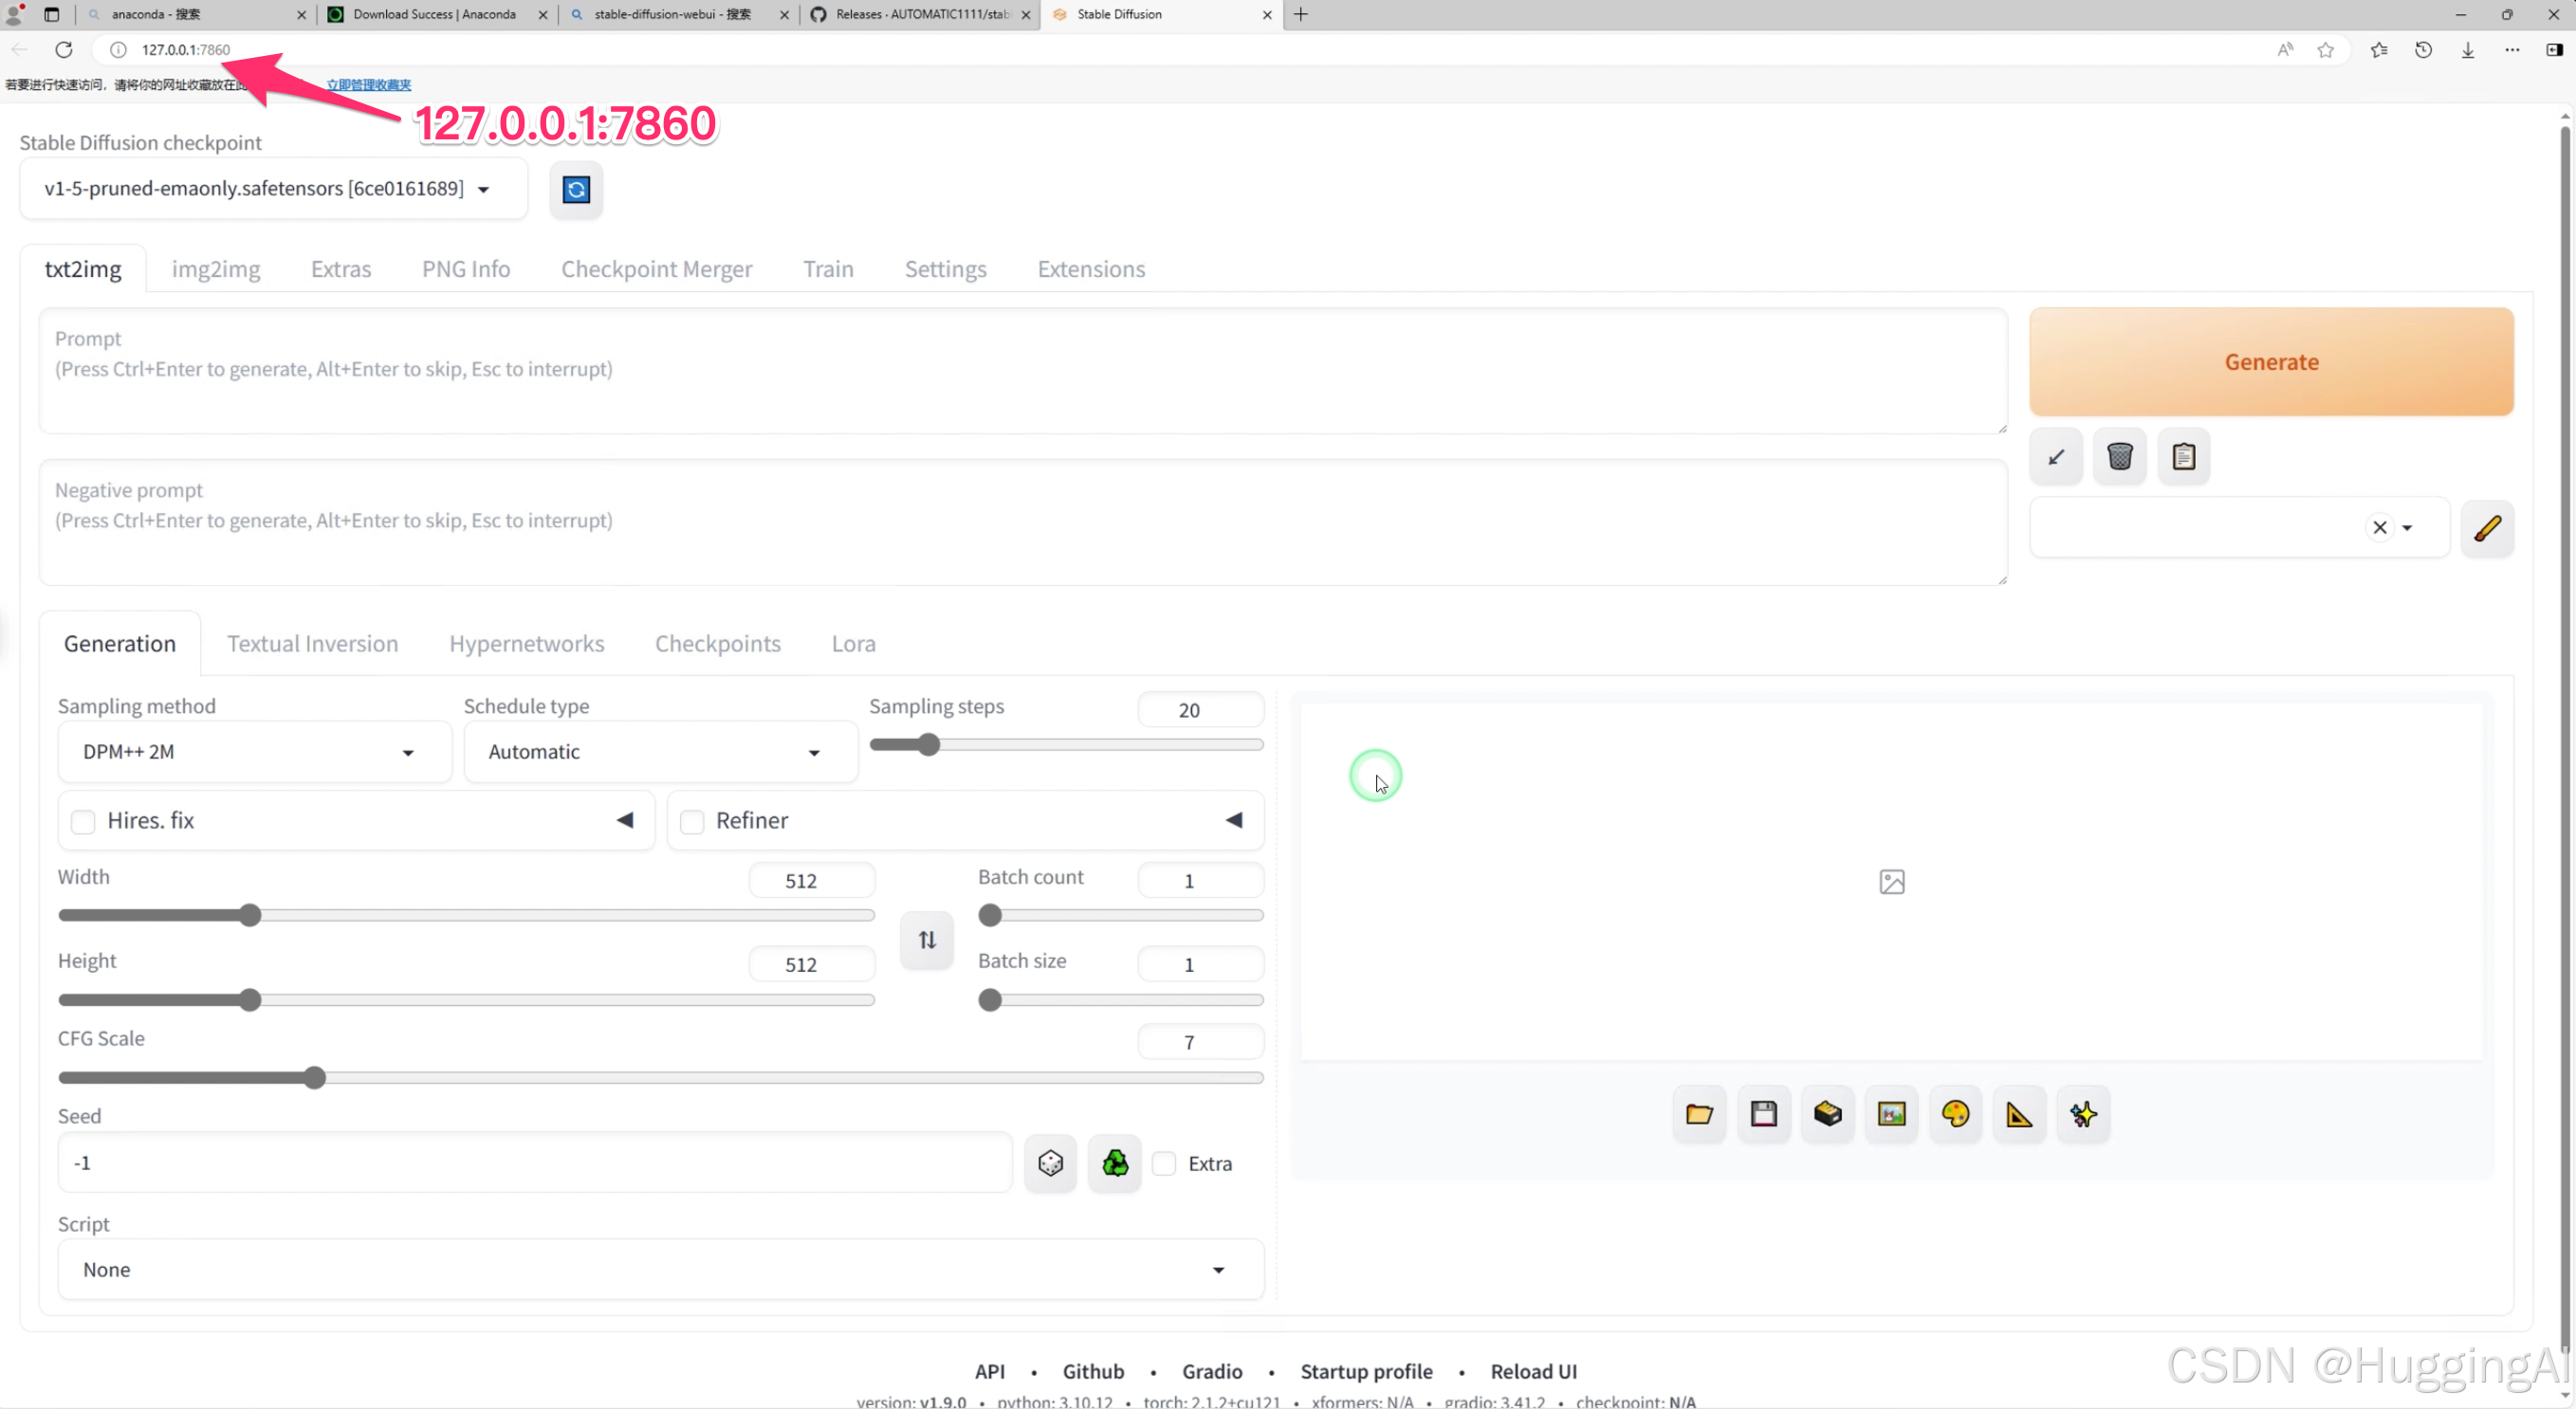Tick the Extra seed checkbox
Viewport: 2576px width, 1409px height.
click(1164, 1163)
